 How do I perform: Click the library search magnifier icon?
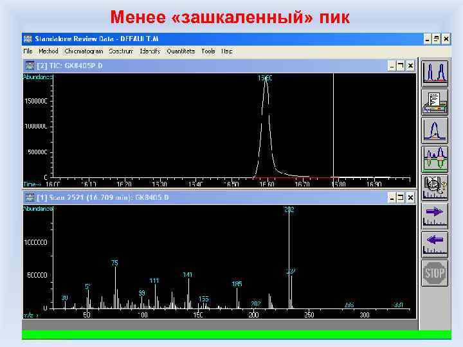point(434,188)
